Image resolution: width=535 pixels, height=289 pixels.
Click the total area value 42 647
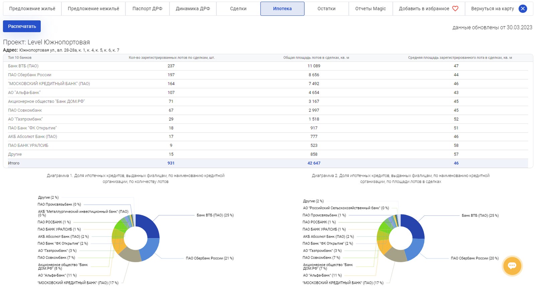click(x=314, y=163)
